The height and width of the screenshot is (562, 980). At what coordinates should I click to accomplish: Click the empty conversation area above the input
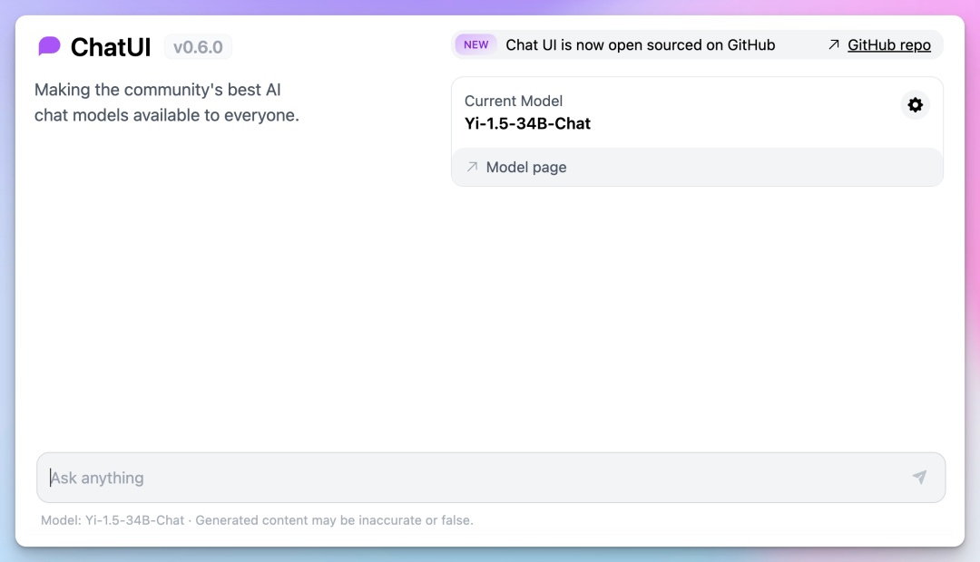click(x=490, y=317)
